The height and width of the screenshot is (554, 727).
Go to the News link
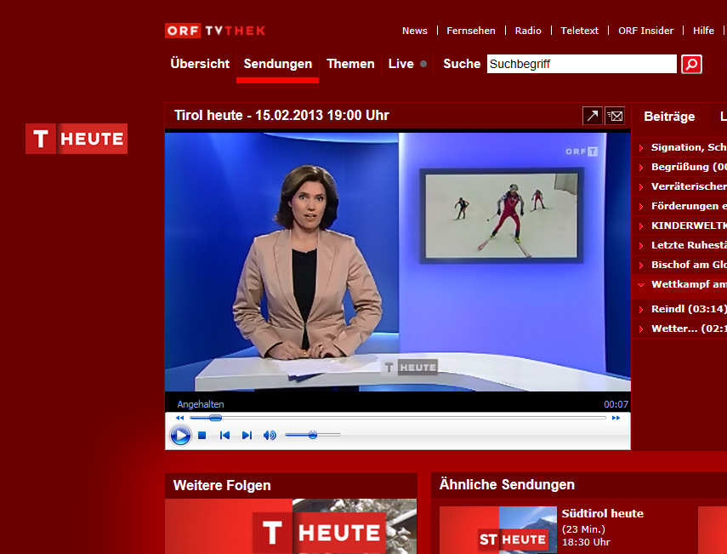point(414,31)
